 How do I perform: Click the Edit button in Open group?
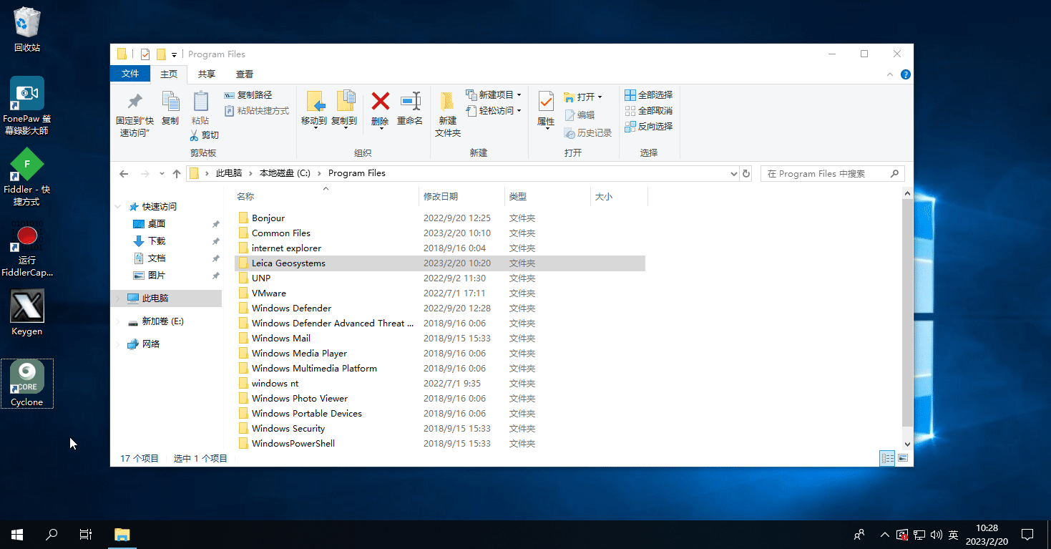(580, 115)
